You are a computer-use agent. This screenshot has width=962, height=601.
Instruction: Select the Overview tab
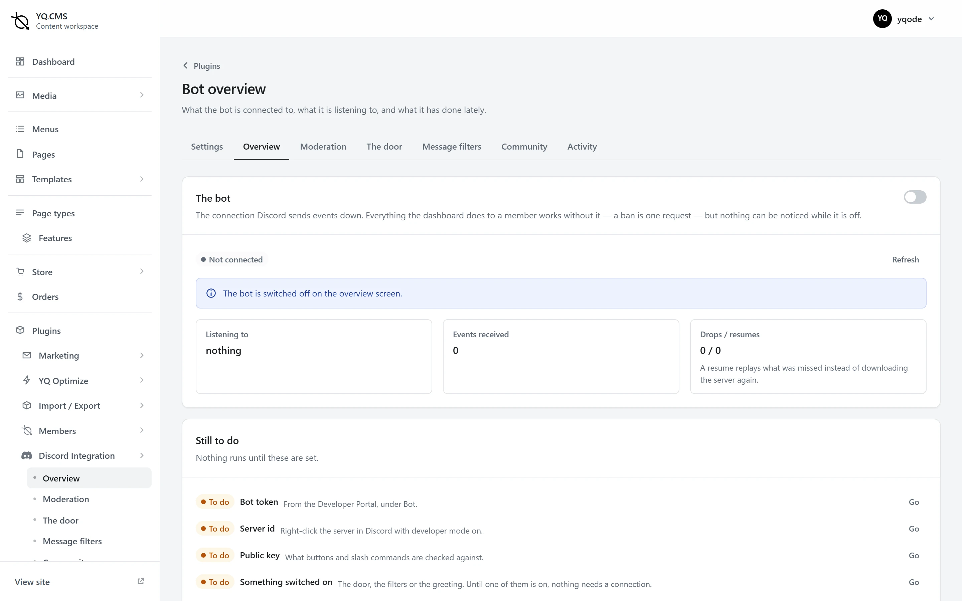pos(261,147)
